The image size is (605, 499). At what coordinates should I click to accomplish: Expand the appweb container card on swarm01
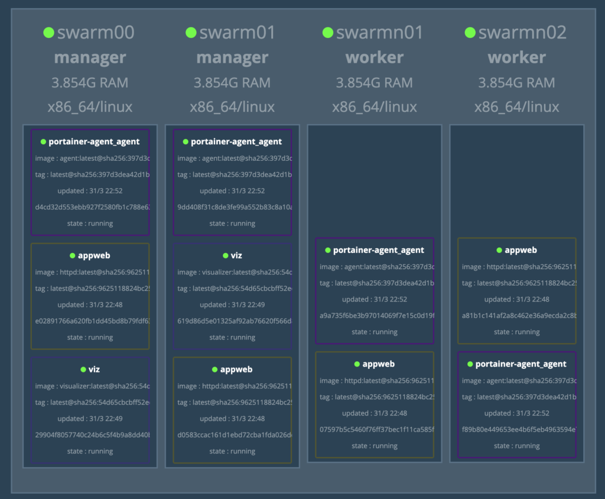coord(232,410)
